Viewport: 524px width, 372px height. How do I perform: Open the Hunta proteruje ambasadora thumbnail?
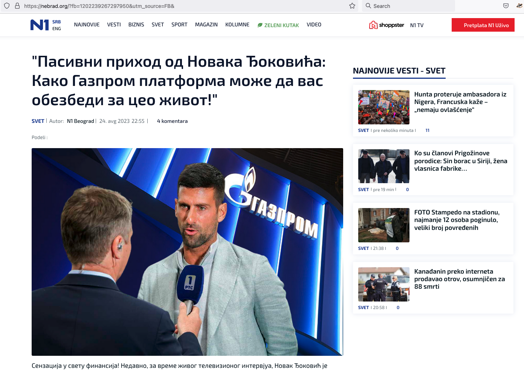(383, 107)
